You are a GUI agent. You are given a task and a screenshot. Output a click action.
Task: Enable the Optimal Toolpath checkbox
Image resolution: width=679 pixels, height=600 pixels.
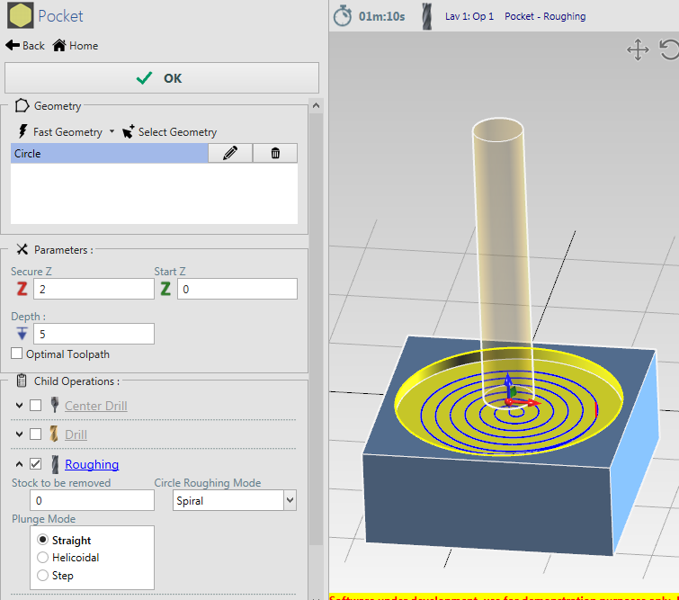point(16,354)
